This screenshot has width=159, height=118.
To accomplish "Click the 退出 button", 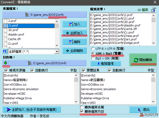I will click(x=143, y=110).
